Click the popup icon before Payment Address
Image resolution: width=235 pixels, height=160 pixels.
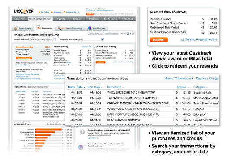pos(16,65)
